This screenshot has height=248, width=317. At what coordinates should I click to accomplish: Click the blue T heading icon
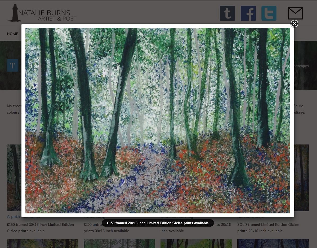point(12,65)
